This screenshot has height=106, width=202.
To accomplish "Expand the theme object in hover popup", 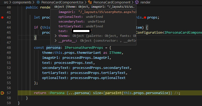I will click(56, 36).
